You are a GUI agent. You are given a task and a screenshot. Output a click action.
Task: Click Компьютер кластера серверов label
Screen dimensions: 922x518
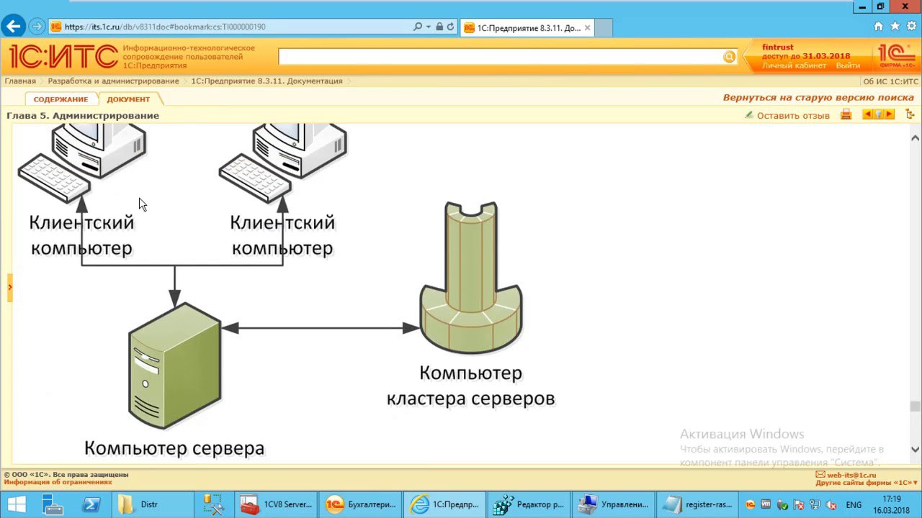click(470, 385)
